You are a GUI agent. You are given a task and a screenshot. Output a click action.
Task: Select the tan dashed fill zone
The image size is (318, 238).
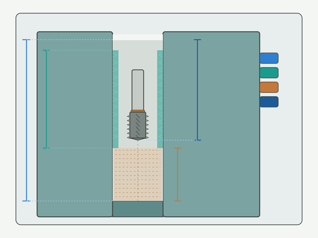tap(138, 175)
